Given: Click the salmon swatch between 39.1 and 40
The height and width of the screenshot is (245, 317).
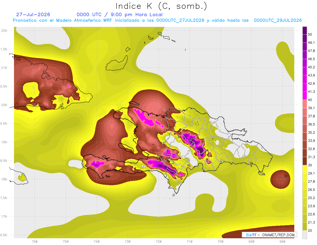Looking at the screenshot, I should [305, 104].
